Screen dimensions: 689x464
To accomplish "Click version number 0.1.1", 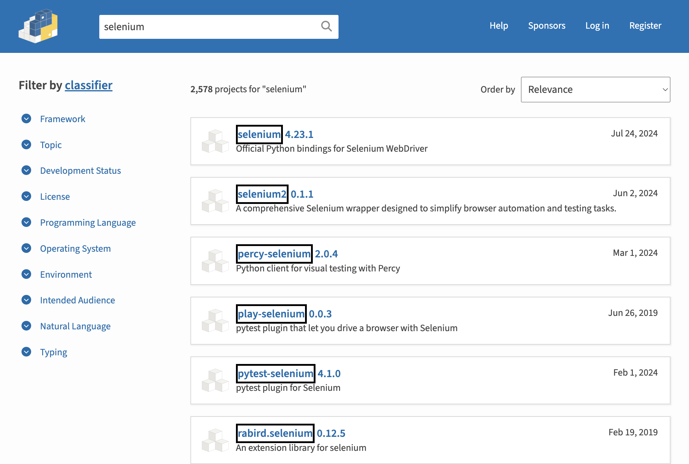I will 302,194.
